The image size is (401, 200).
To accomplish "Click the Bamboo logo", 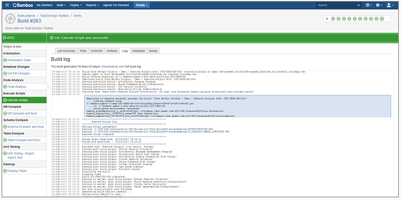I will [x=23, y=5].
